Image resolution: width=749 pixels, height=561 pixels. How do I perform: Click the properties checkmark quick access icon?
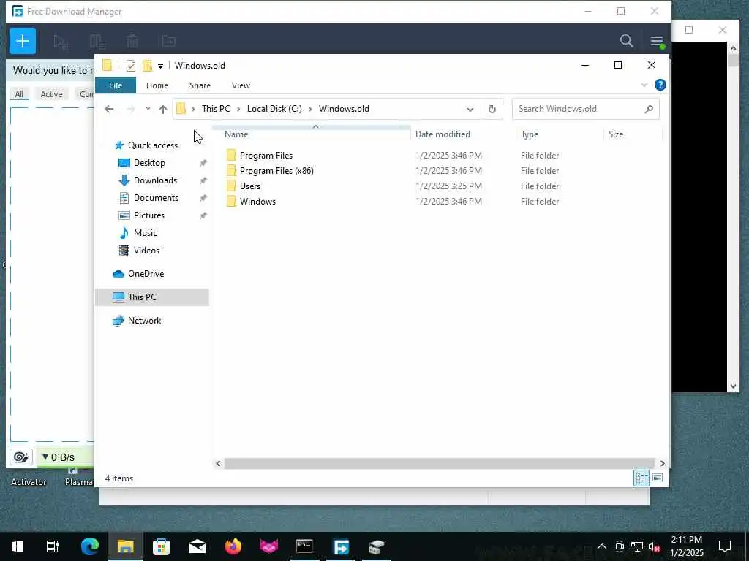point(130,66)
